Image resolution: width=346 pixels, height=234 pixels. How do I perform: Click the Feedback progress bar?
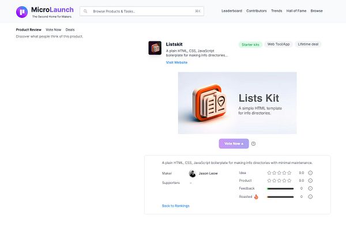(x=280, y=189)
